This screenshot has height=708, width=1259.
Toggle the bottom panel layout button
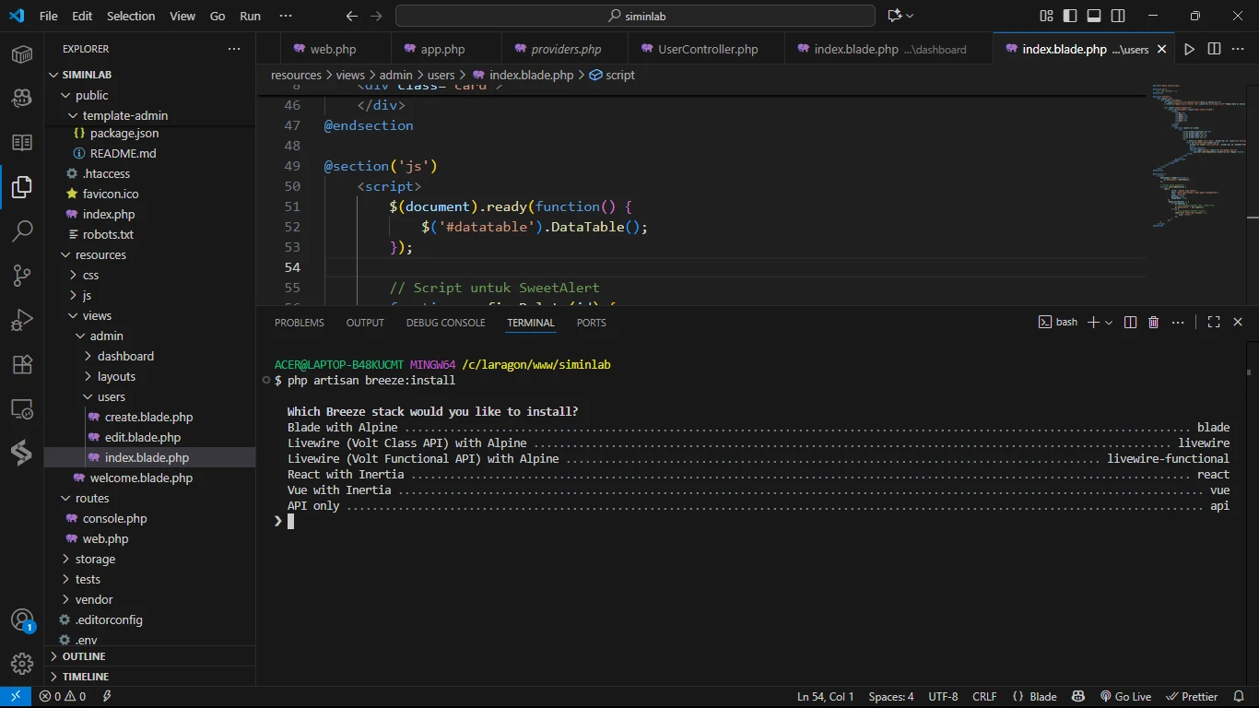pyautogui.click(x=1094, y=16)
